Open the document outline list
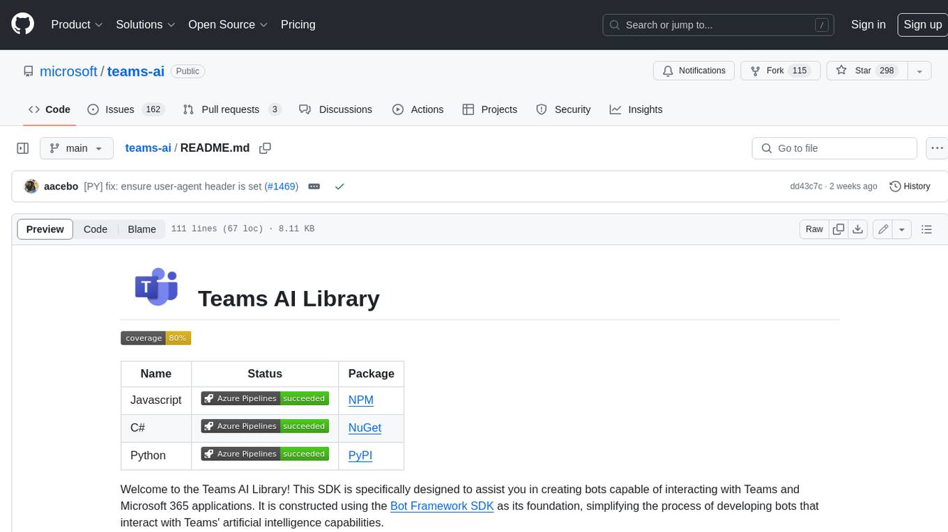The image size is (948, 532). pos(926,229)
